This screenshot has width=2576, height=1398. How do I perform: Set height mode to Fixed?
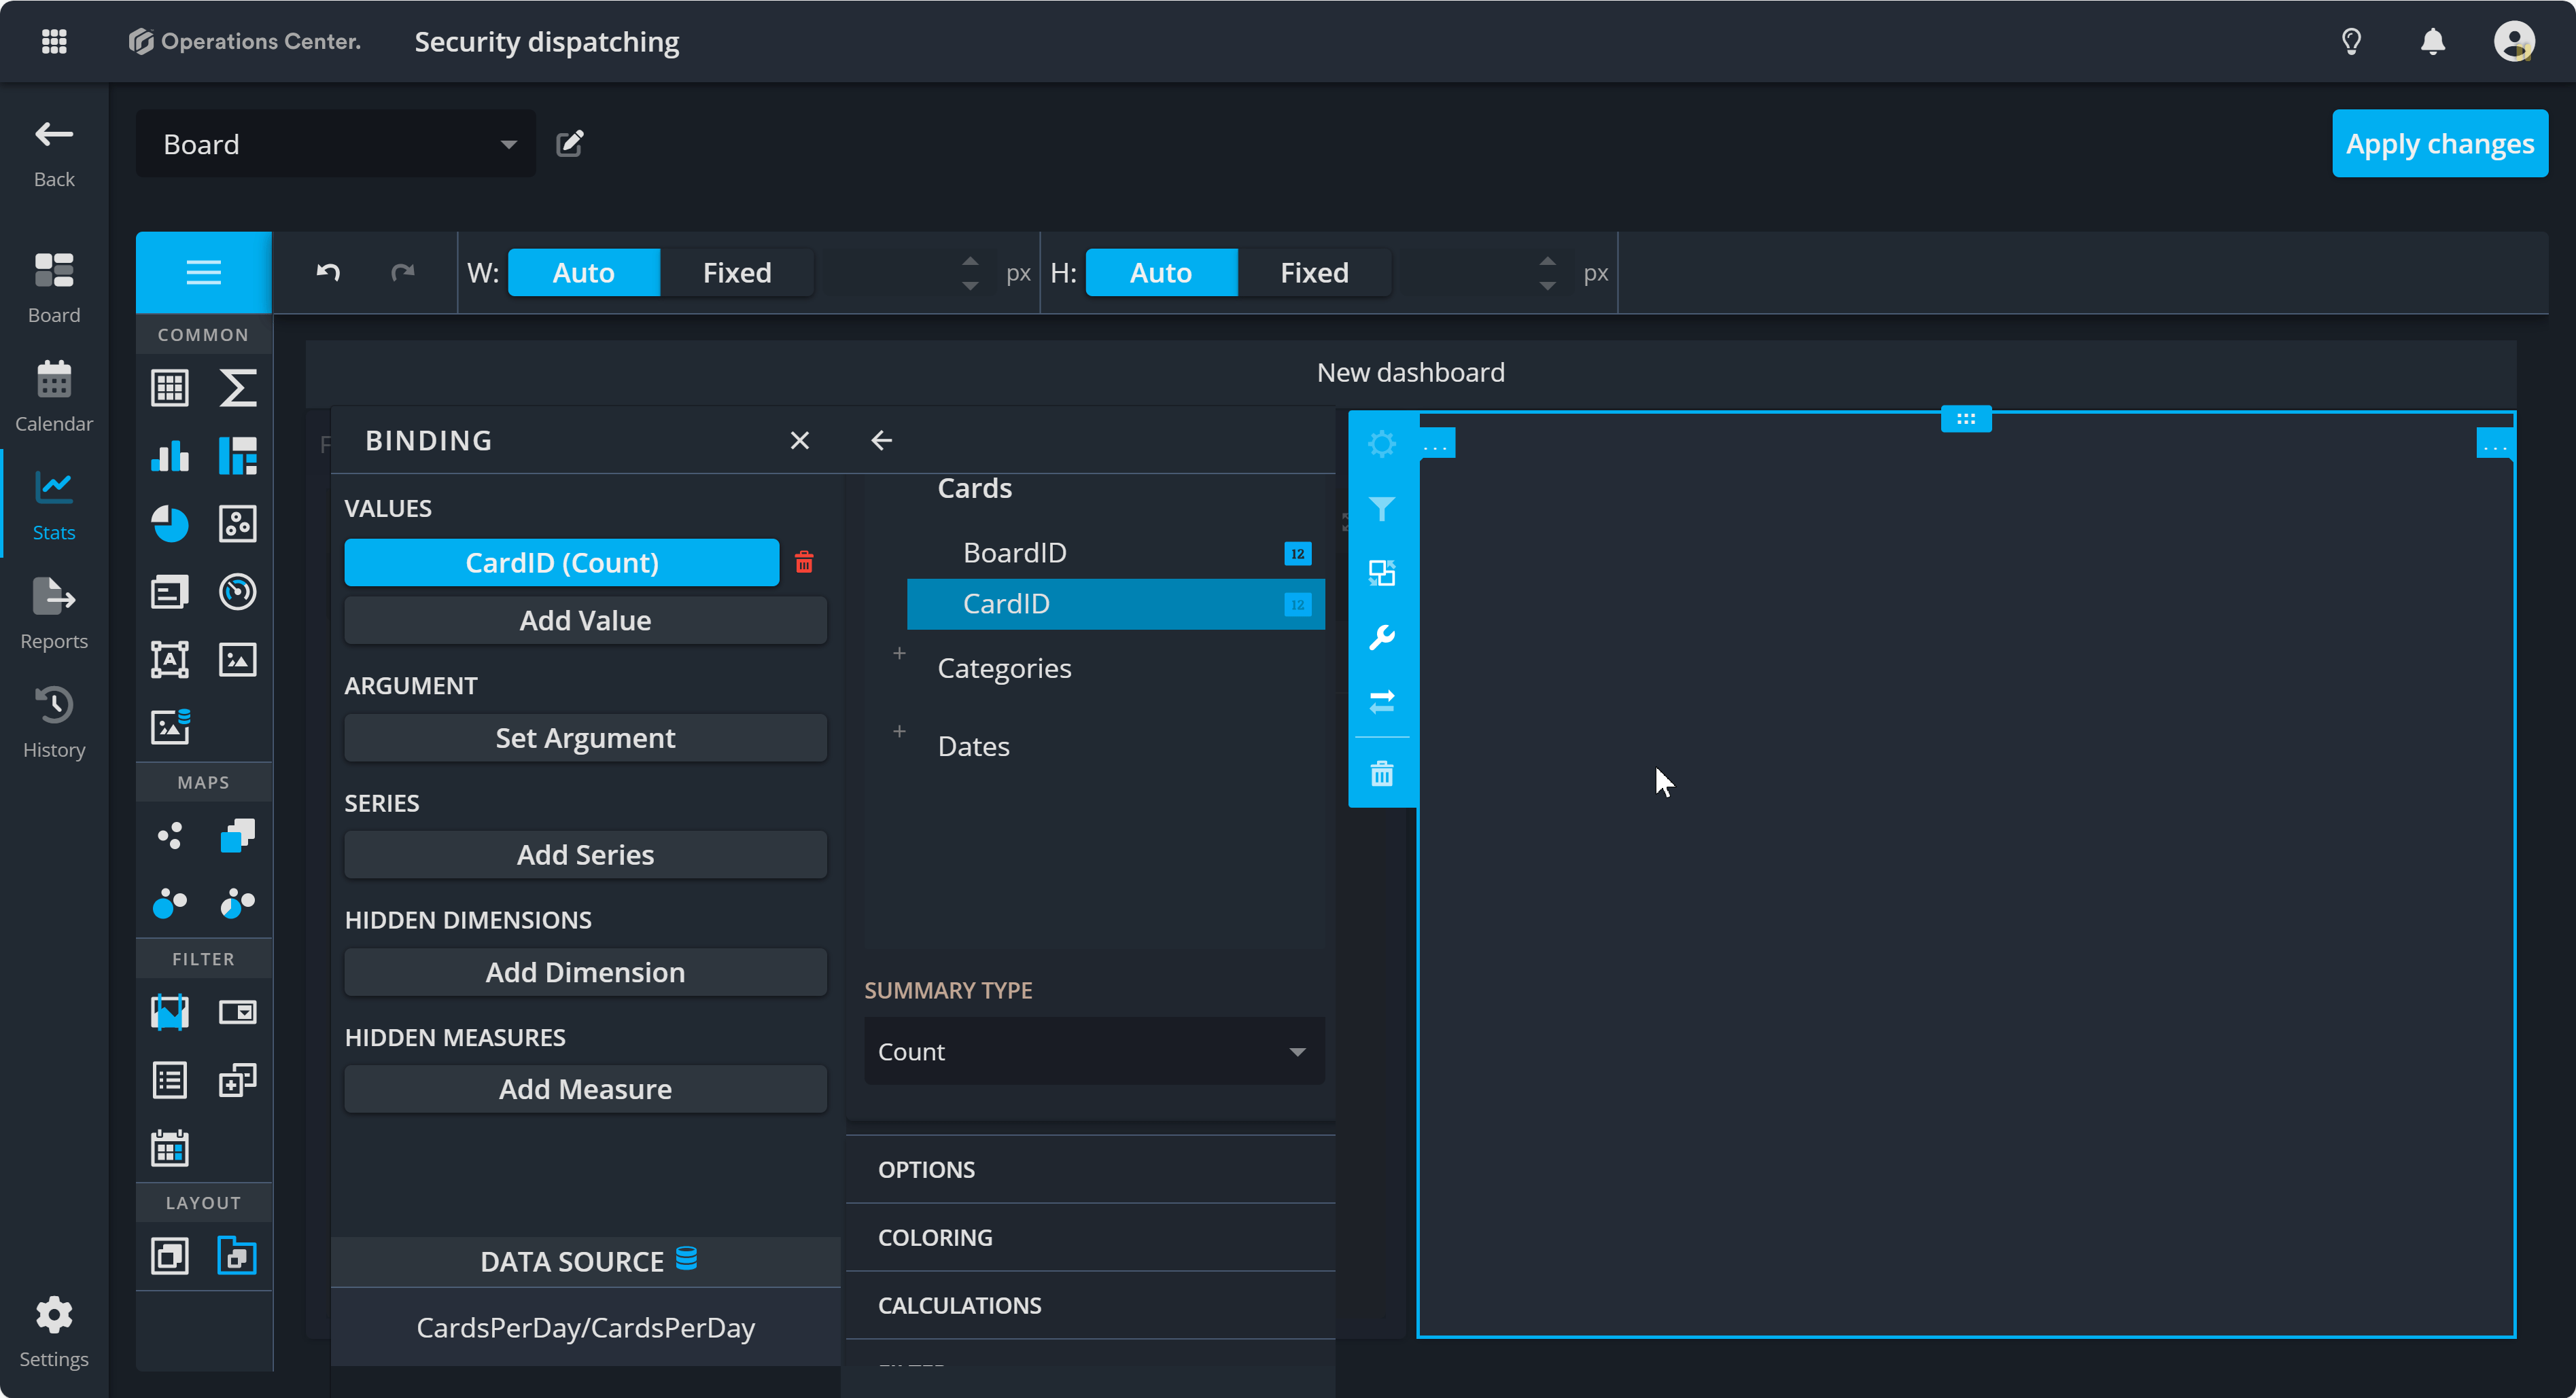[1314, 272]
